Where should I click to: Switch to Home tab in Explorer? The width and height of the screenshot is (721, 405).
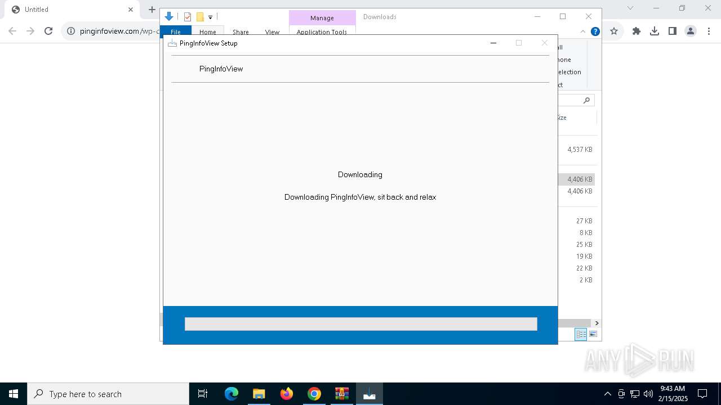pyautogui.click(x=207, y=32)
